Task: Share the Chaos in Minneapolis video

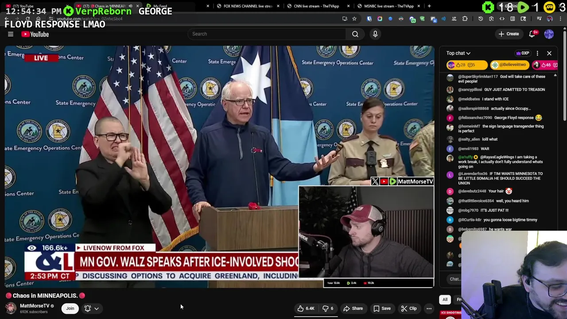Action: click(353, 308)
